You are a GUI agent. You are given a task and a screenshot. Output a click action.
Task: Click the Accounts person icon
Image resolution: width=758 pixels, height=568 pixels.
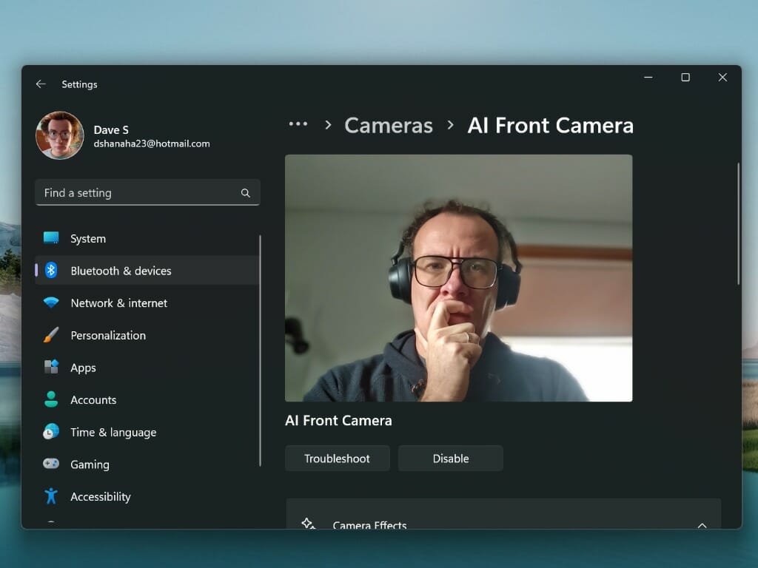click(51, 399)
